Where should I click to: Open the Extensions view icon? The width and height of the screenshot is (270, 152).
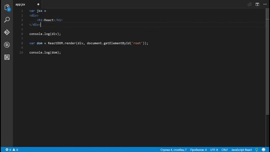[7, 57]
